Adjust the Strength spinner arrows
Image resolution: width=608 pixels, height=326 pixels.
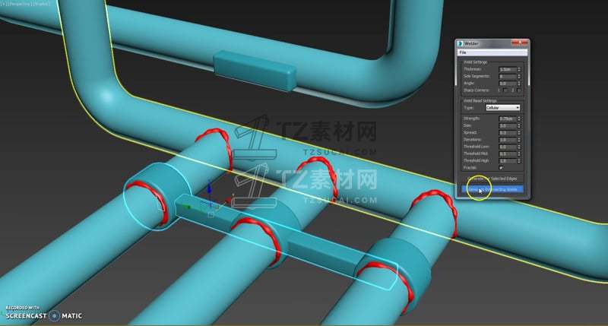click(519, 119)
